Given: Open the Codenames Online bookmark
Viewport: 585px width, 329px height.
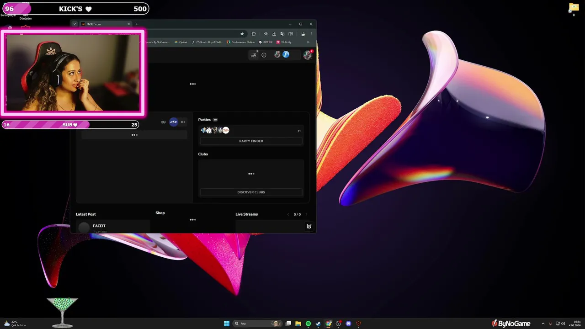Looking at the screenshot, I should [241, 42].
